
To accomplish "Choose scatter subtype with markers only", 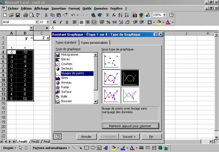I will point(111,61).
